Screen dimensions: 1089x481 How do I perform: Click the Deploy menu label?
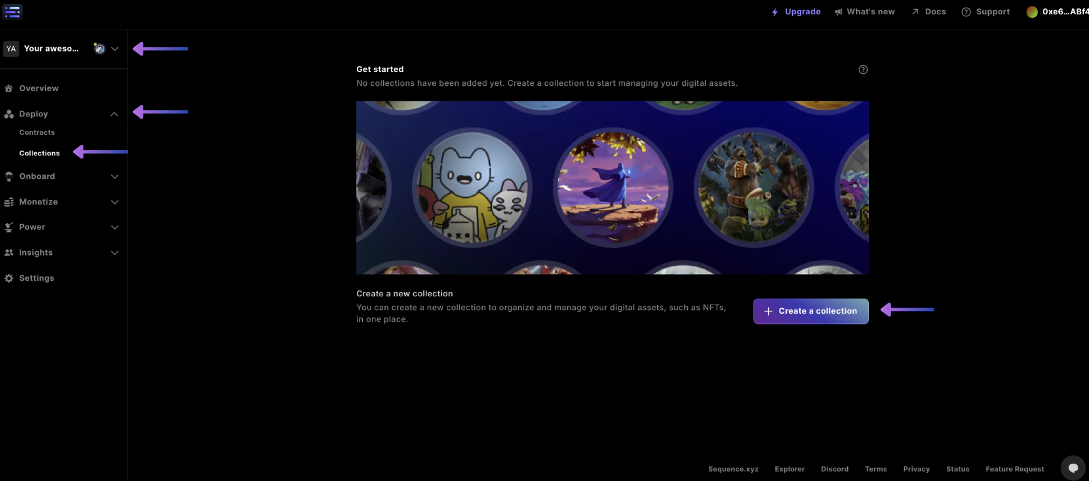pyautogui.click(x=33, y=114)
